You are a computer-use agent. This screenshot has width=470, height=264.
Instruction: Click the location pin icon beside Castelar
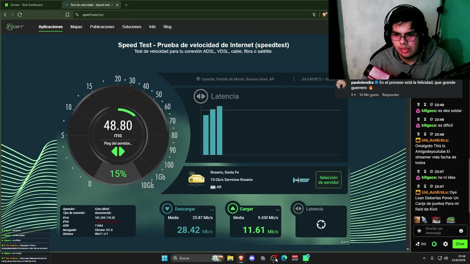pyautogui.click(x=198, y=79)
